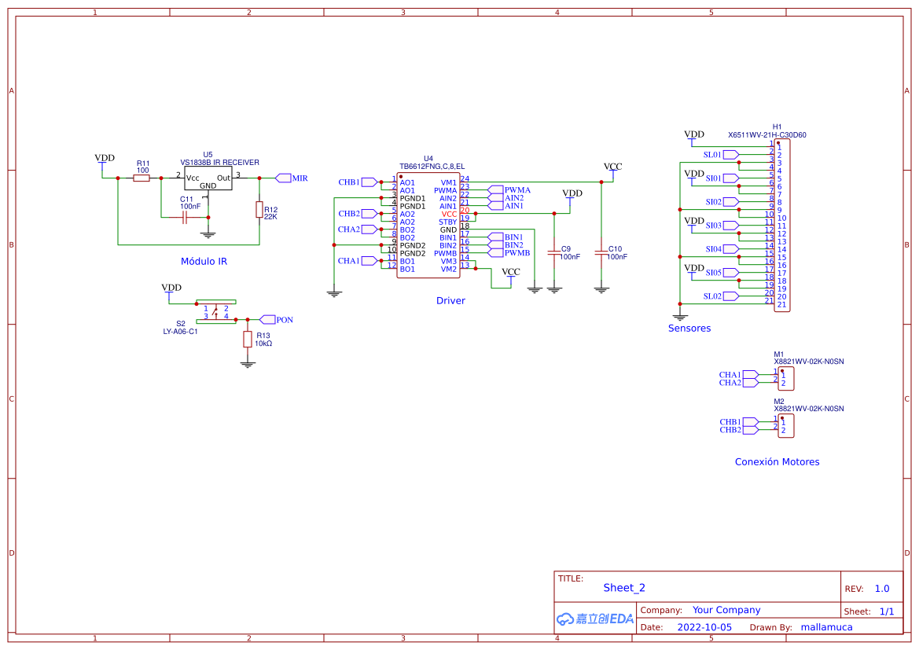Click capacitor C10 100nF near VCC
This screenshot has width=919, height=650.
click(x=601, y=253)
